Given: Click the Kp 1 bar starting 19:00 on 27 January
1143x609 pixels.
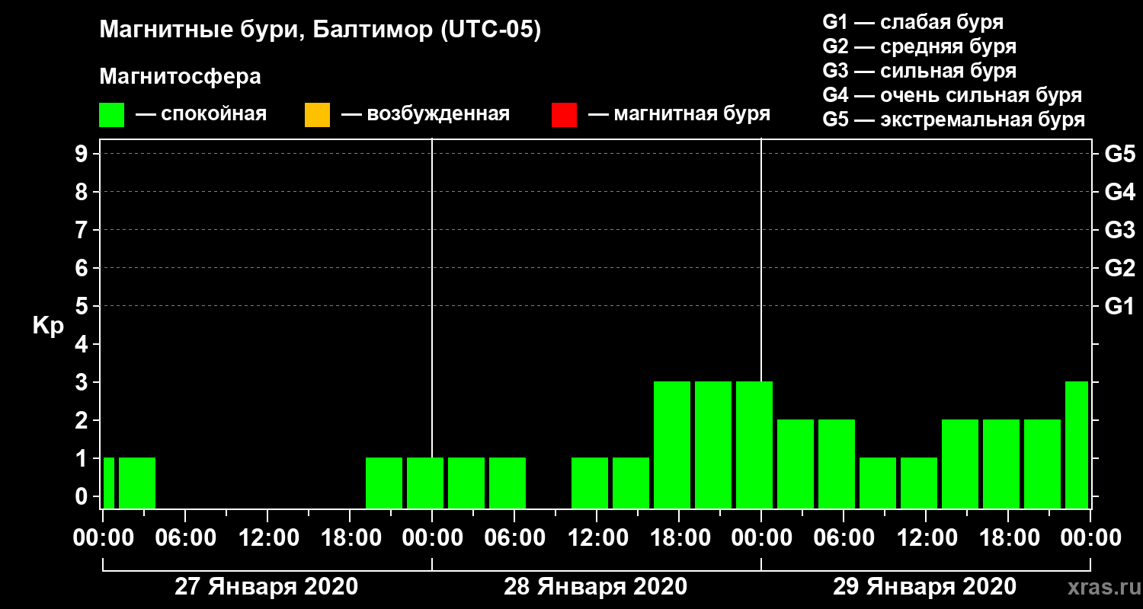Looking at the screenshot, I should pos(384,483).
